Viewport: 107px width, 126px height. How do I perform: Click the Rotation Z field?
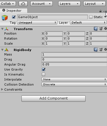(98, 38)
